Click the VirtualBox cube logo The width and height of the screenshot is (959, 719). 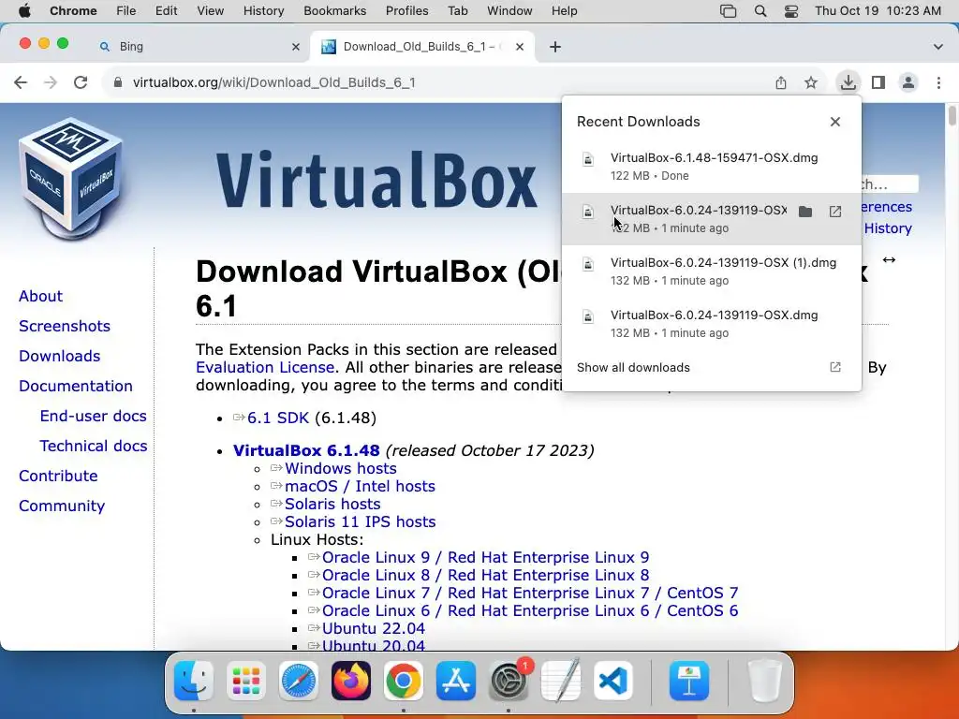70,177
